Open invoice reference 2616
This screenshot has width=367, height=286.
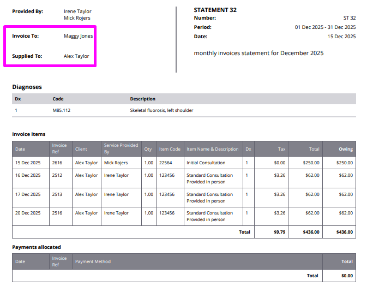coord(57,162)
